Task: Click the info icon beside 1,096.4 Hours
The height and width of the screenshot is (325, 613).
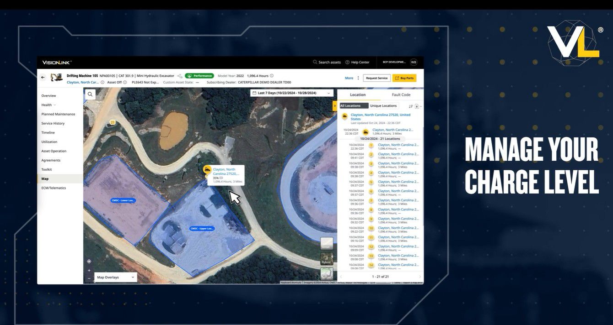Action: coord(272,76)
